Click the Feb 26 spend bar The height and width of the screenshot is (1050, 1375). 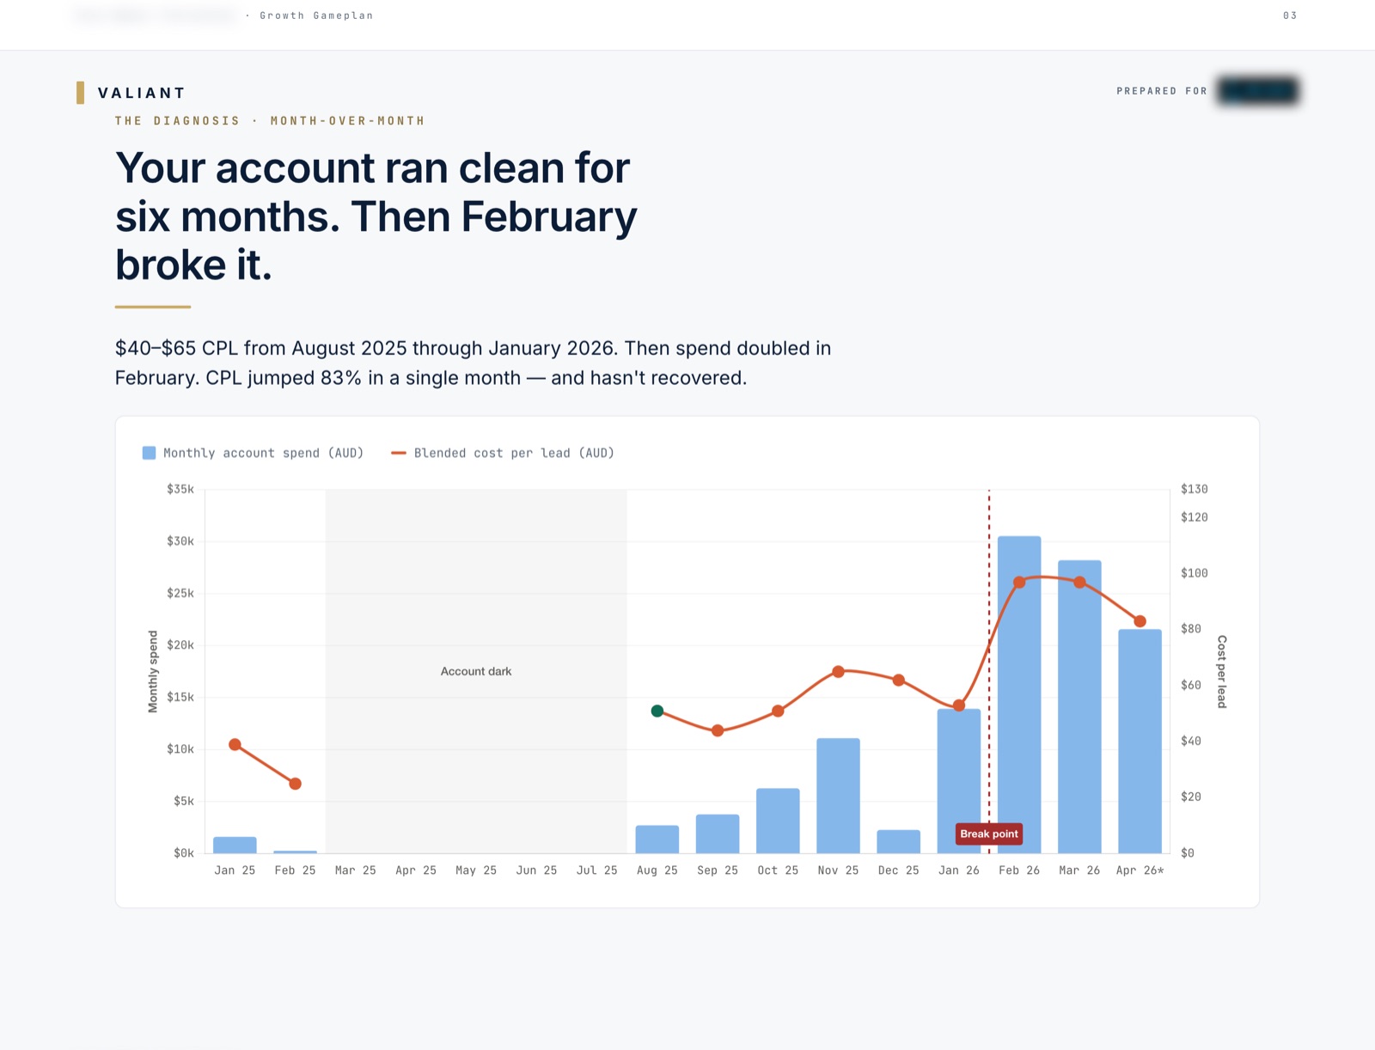pos(1019,694)
